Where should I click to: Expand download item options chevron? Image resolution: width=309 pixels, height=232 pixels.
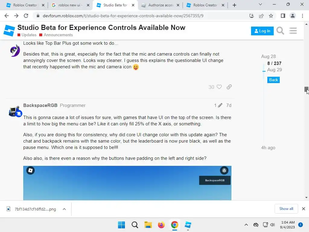[64, 209]
